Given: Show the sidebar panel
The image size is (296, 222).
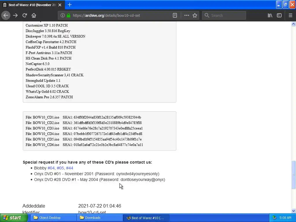Looking at the screenshot, I should [x=279, y=16].
